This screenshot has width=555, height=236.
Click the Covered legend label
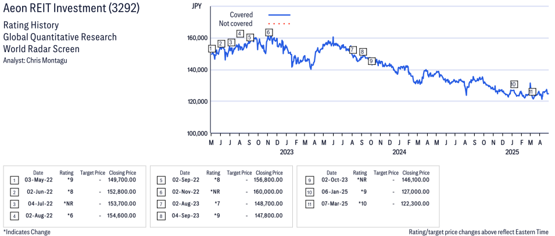(x=241, y=15)
